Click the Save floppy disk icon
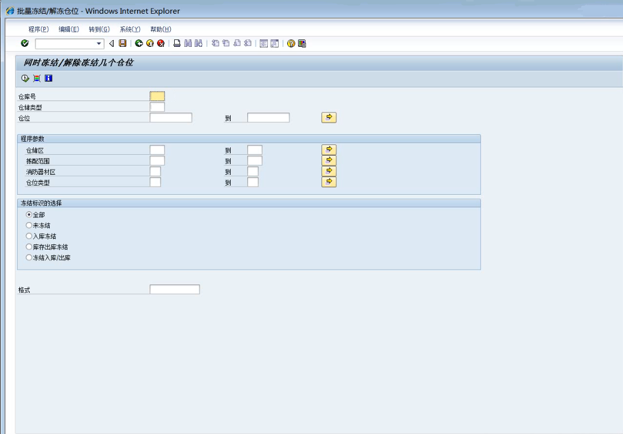 [122, 43]
